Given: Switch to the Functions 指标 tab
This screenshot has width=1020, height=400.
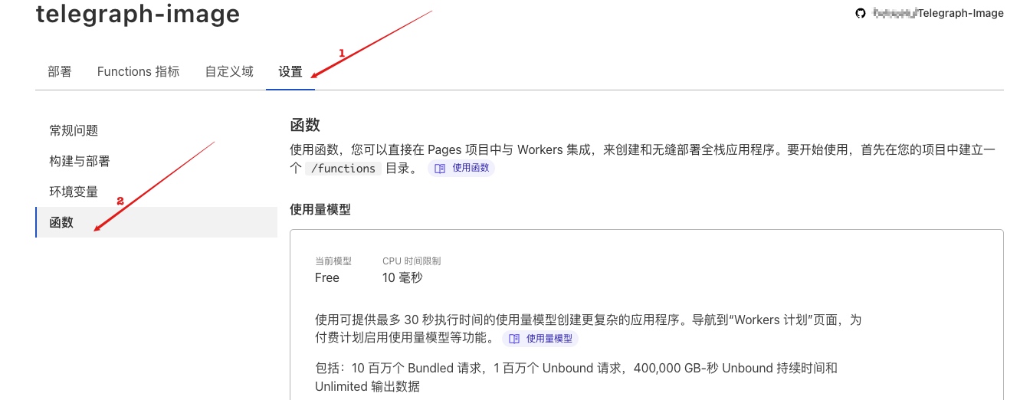Looking at the screenshot, I should [138, 72].
